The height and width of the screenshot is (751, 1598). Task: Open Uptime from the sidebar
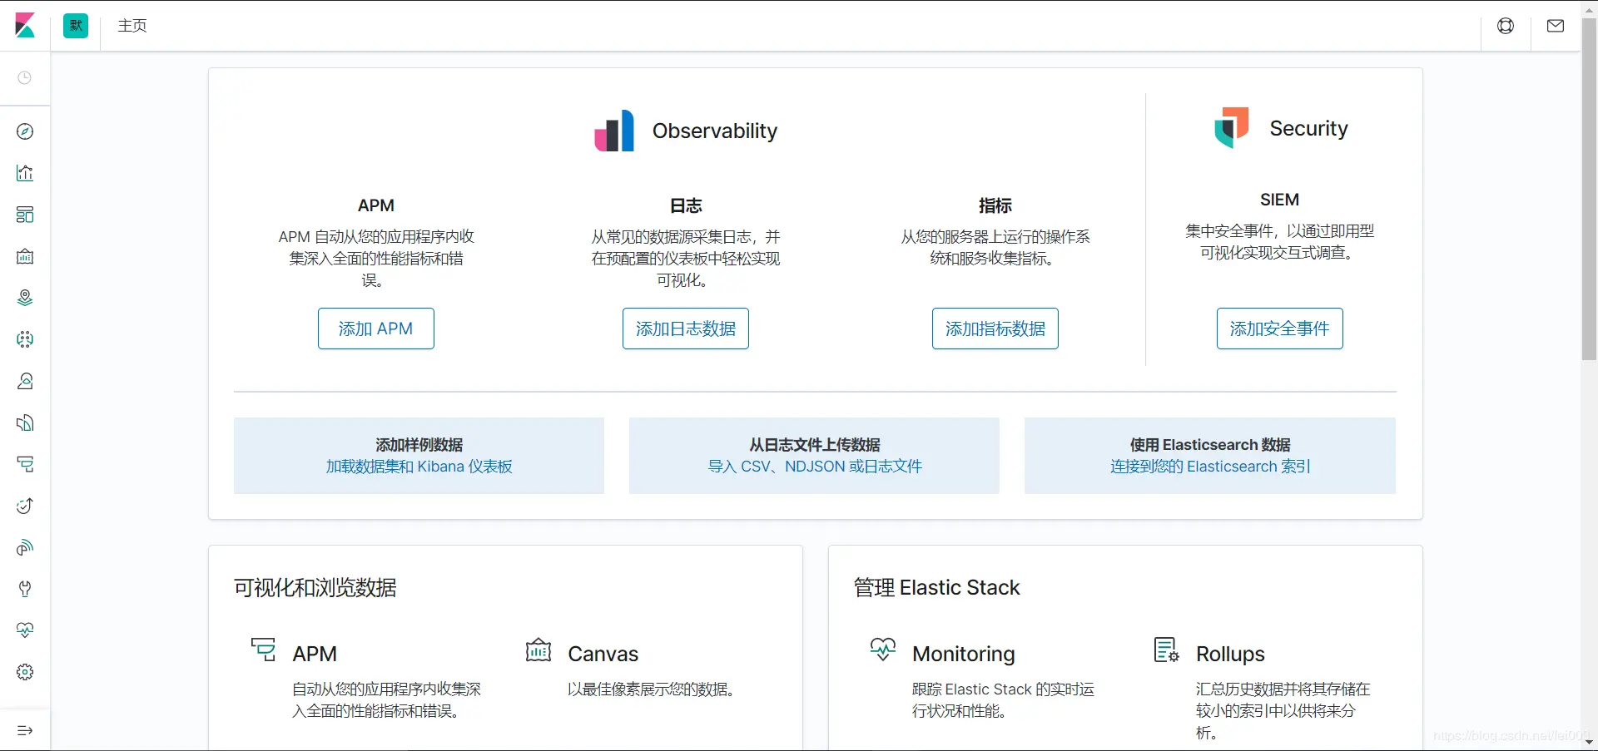click(x=25, y=506)
